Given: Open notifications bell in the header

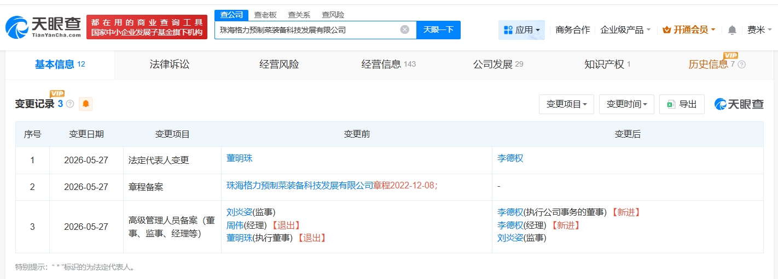Looking at the screenshot, I should pos(732,30).
